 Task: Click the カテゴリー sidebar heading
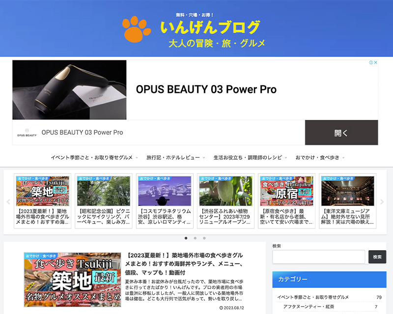click(x=329, y=280)
